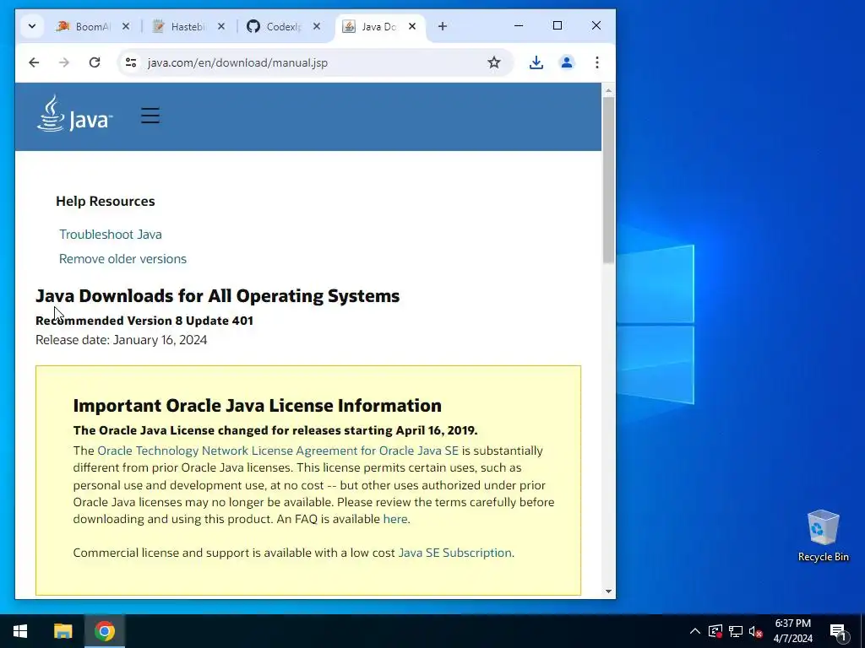Open the Java SE Subscription link

(455, 553)
